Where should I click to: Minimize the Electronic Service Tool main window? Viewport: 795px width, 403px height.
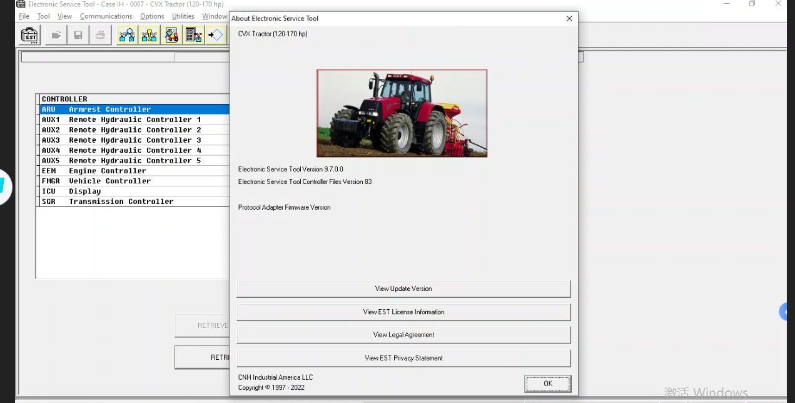pyautogui.click(x=727, y=4)
